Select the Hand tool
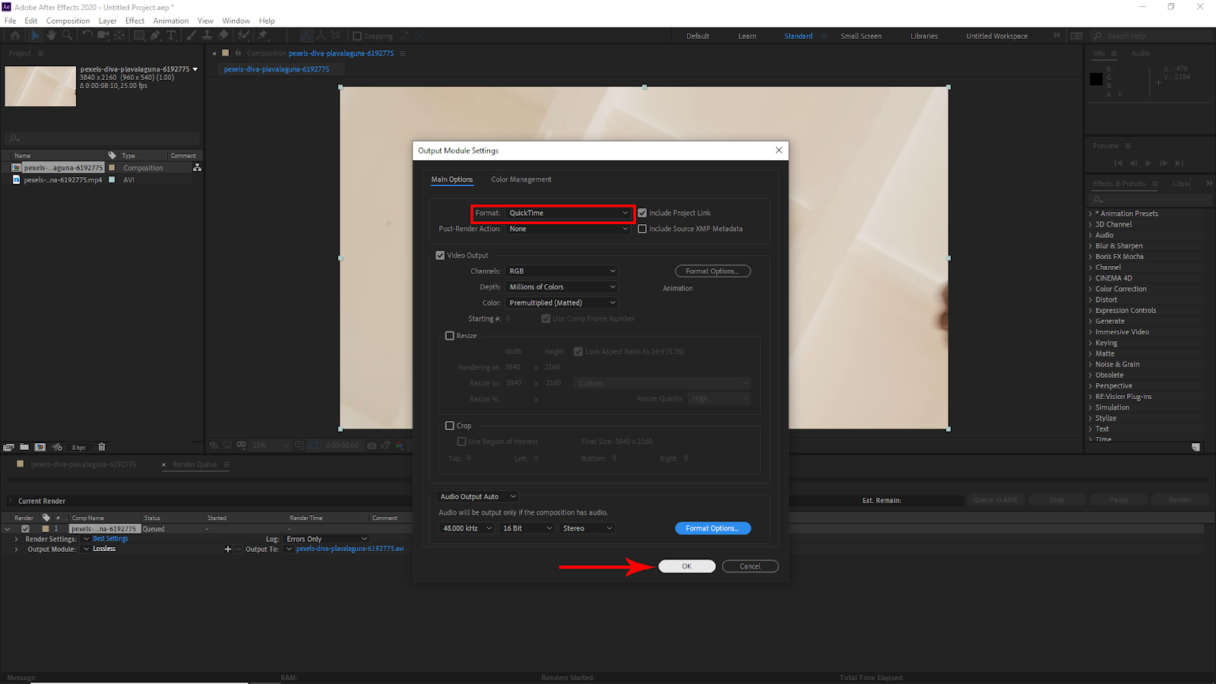The height and width of the screenshot is (684, 1216). coord(51,36)
